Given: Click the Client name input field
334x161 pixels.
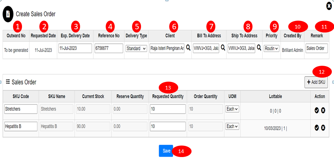Looking at the screenshot, I should [x=167, y=48].
